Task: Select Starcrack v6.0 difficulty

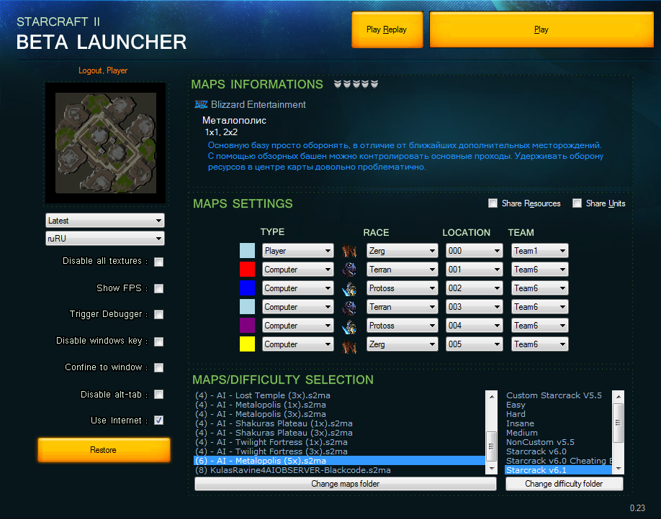Action: point(558,451)
